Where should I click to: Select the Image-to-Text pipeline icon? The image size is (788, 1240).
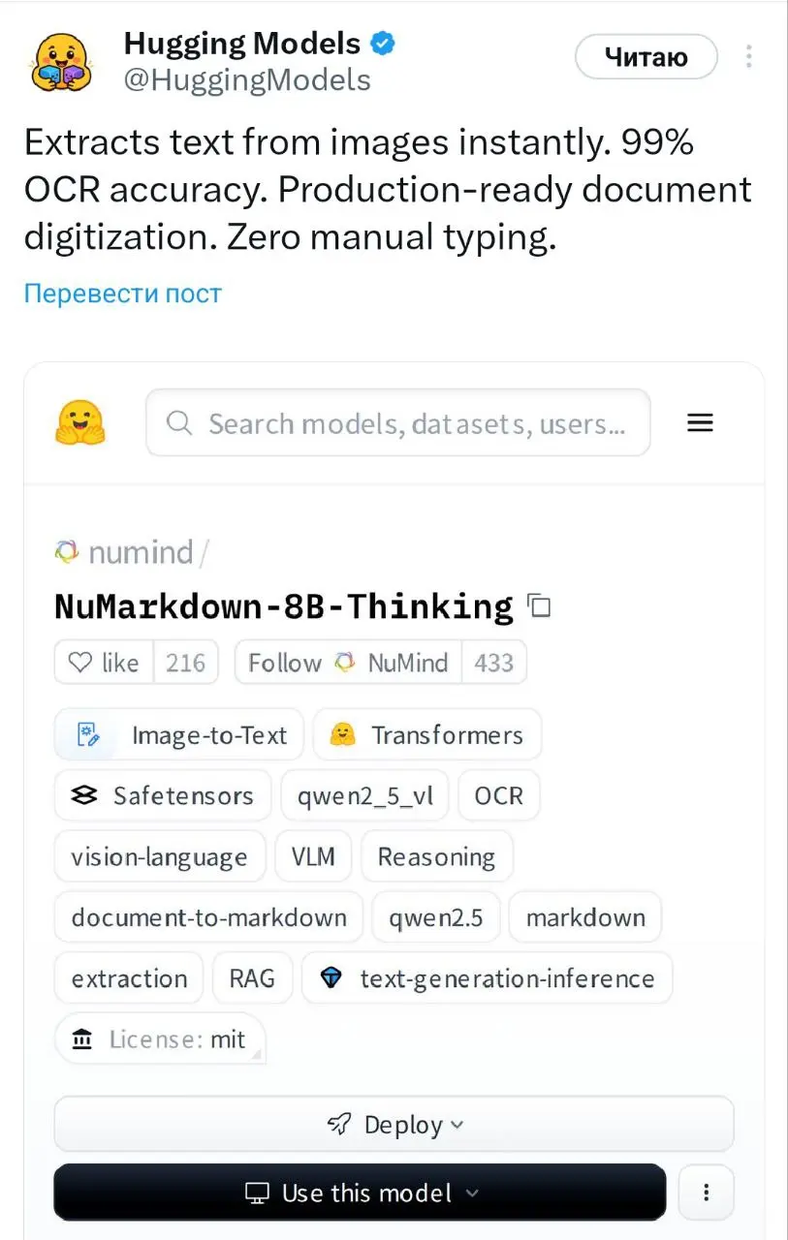click(86, 734)
